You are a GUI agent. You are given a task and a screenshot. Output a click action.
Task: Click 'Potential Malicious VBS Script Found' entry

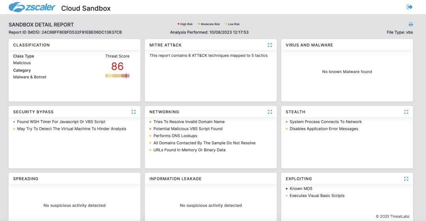tap(188, 129)
